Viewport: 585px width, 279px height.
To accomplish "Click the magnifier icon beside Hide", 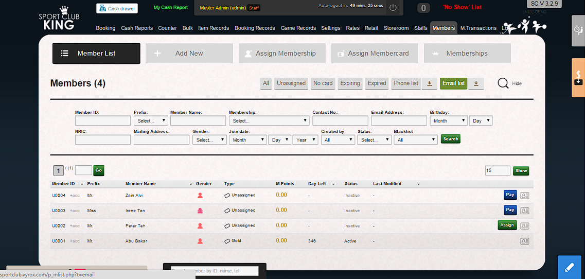I will tap(503, 83).
